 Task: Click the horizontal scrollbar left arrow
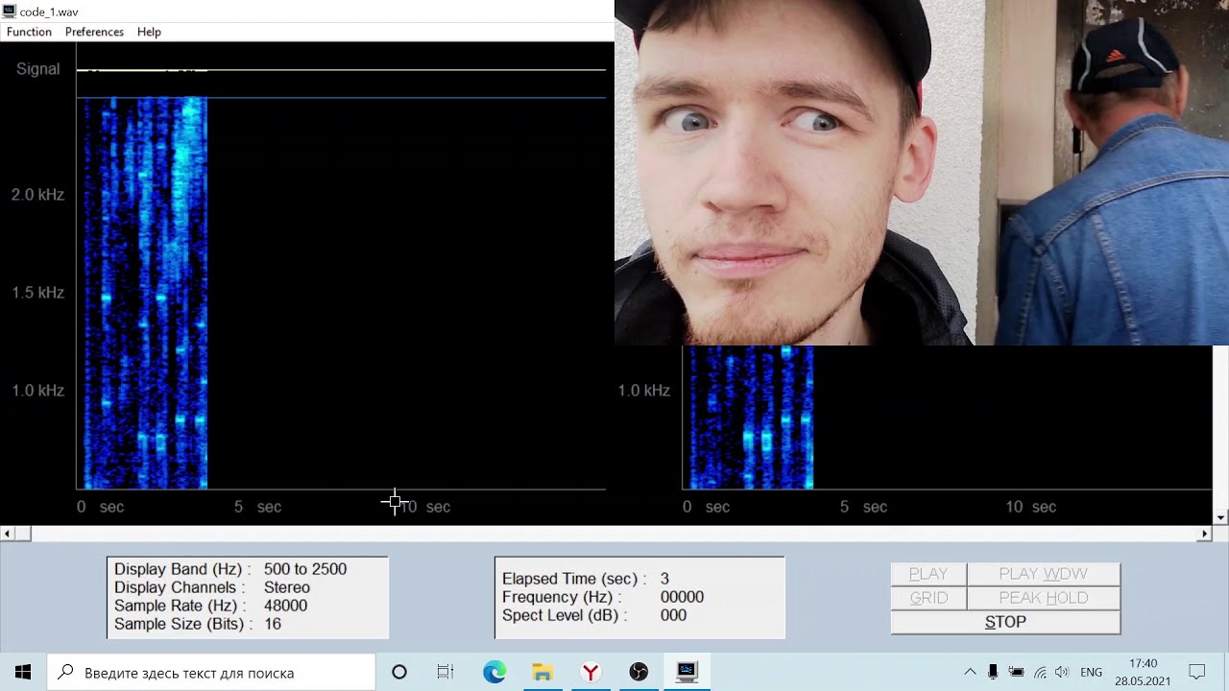tap(7, 534)
